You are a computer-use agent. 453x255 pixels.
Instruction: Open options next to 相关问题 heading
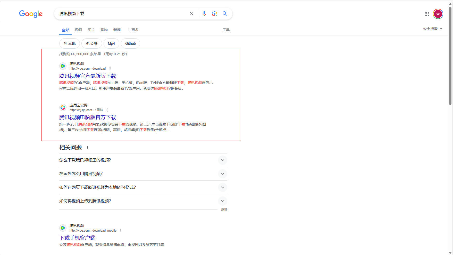tap(87, 148)
